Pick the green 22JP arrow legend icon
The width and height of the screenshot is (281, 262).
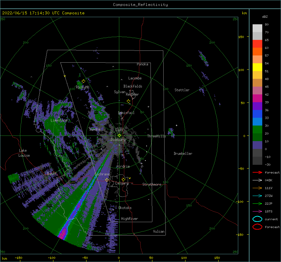point(257,203)
